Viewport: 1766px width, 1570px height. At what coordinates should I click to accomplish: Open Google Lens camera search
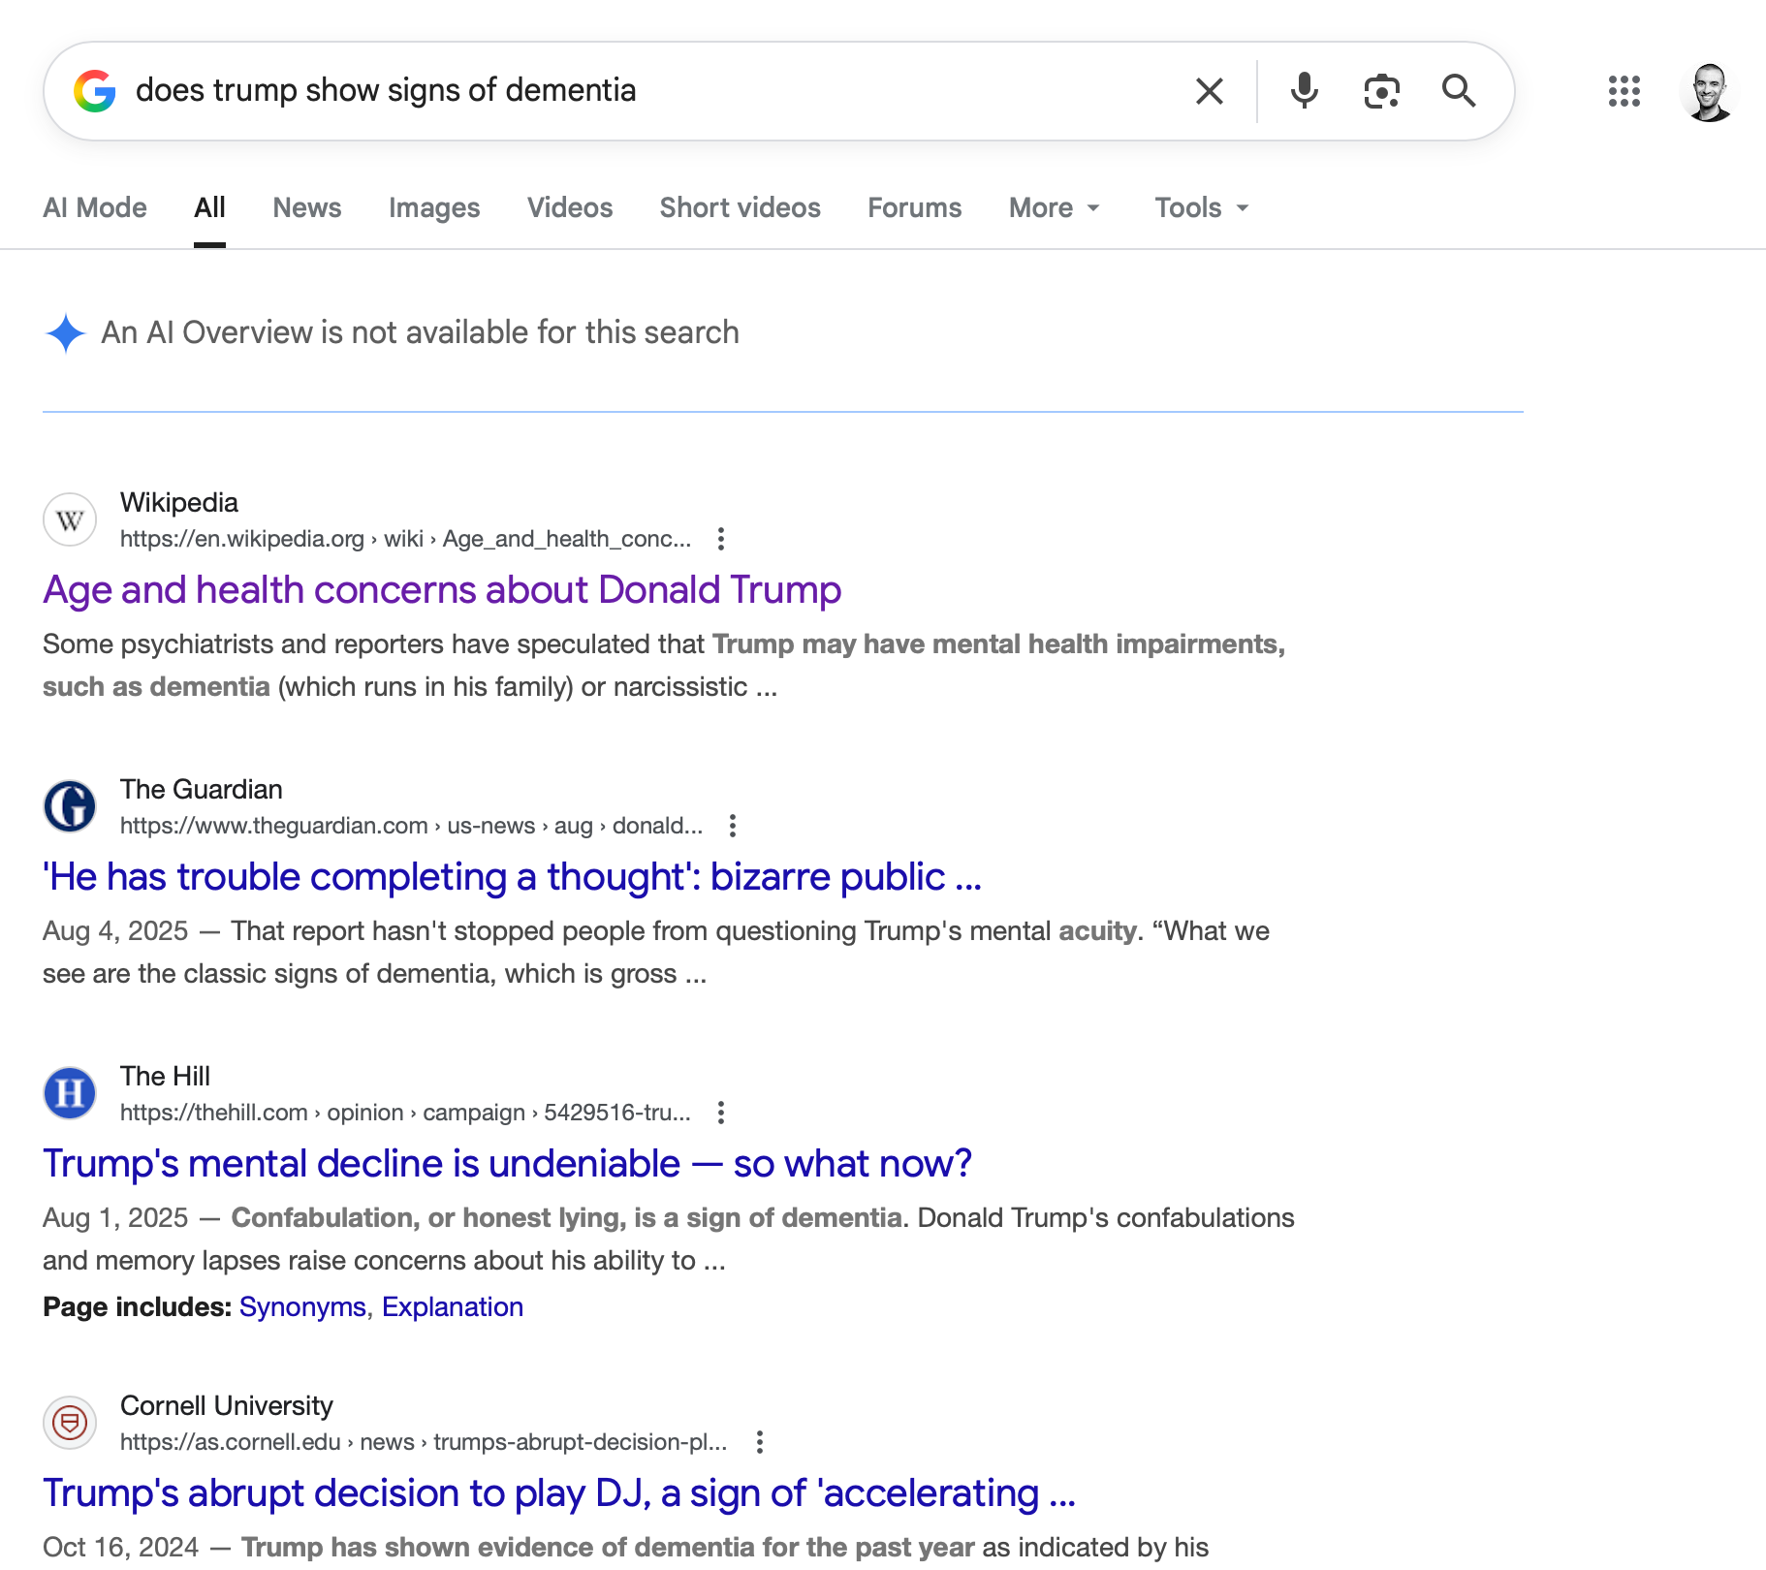pos(1381,90)
